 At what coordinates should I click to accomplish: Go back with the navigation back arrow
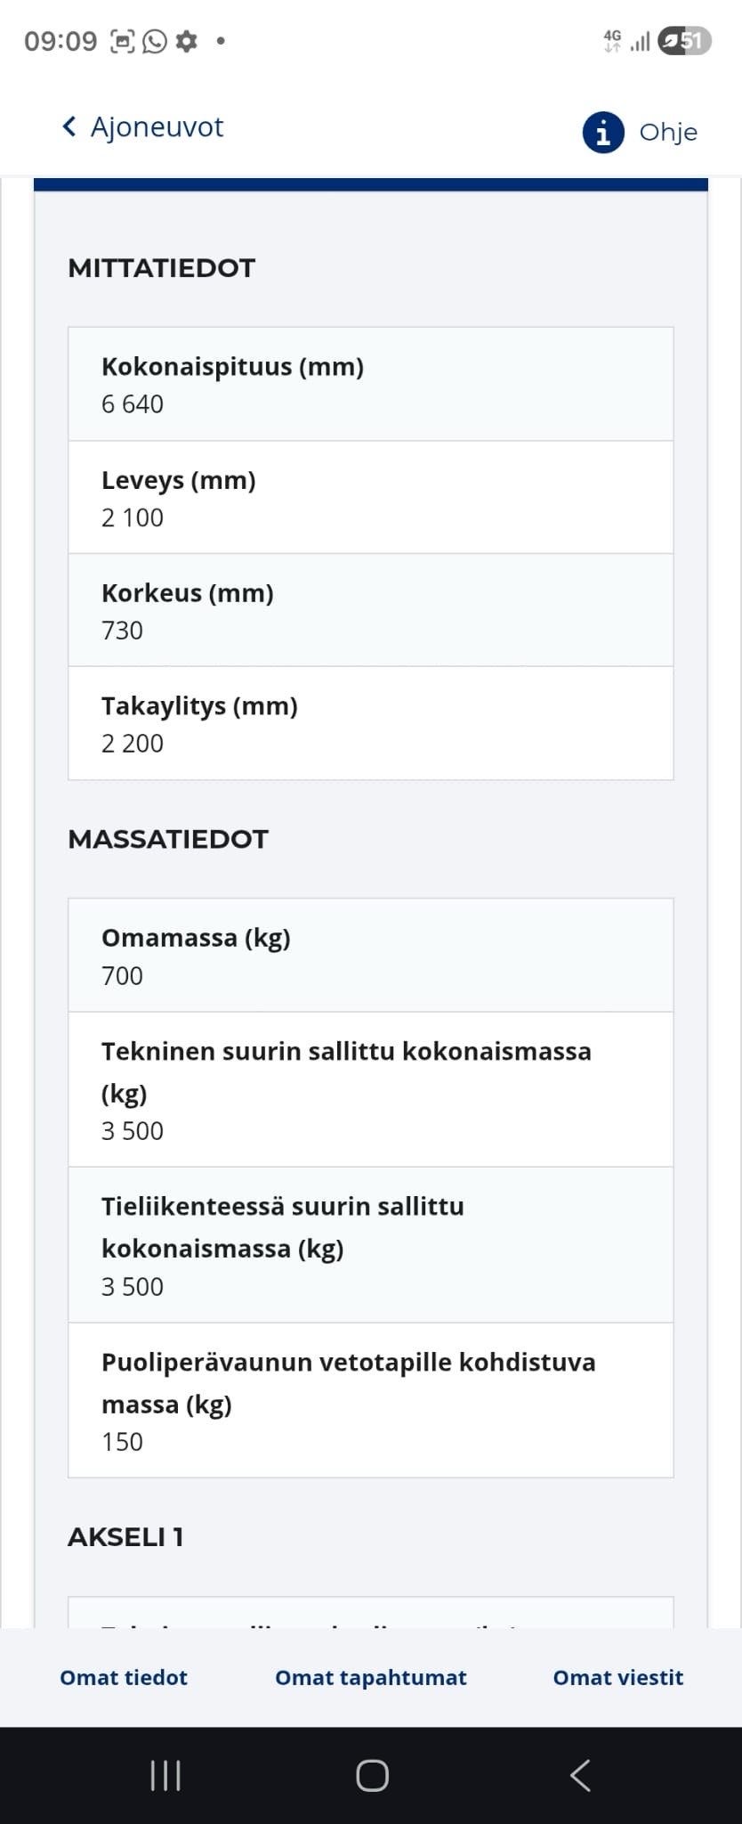(580, 1775)
